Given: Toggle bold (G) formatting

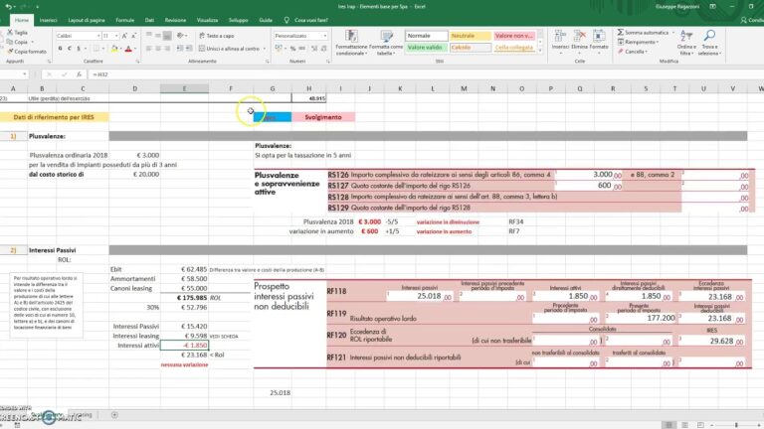Looking at the screenshot, I should [x=61, y=49].
